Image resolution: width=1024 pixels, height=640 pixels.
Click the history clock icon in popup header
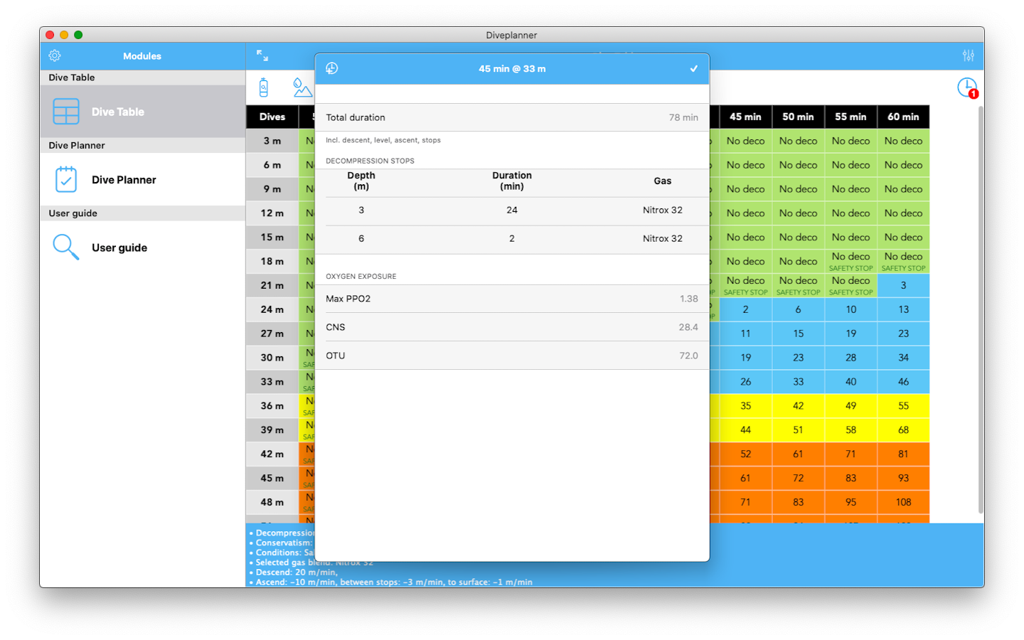click(332, 68)
